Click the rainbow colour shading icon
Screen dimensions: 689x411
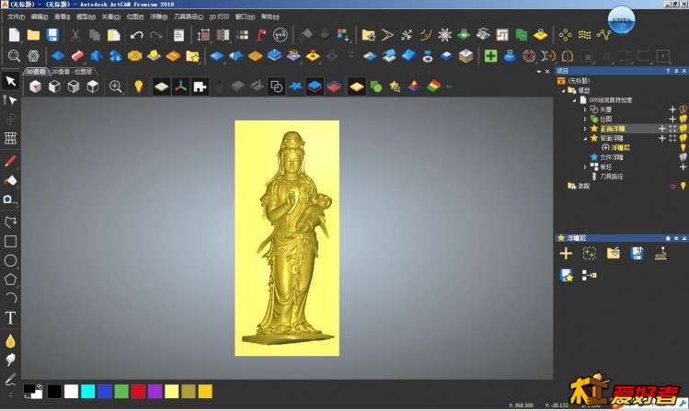433,86
